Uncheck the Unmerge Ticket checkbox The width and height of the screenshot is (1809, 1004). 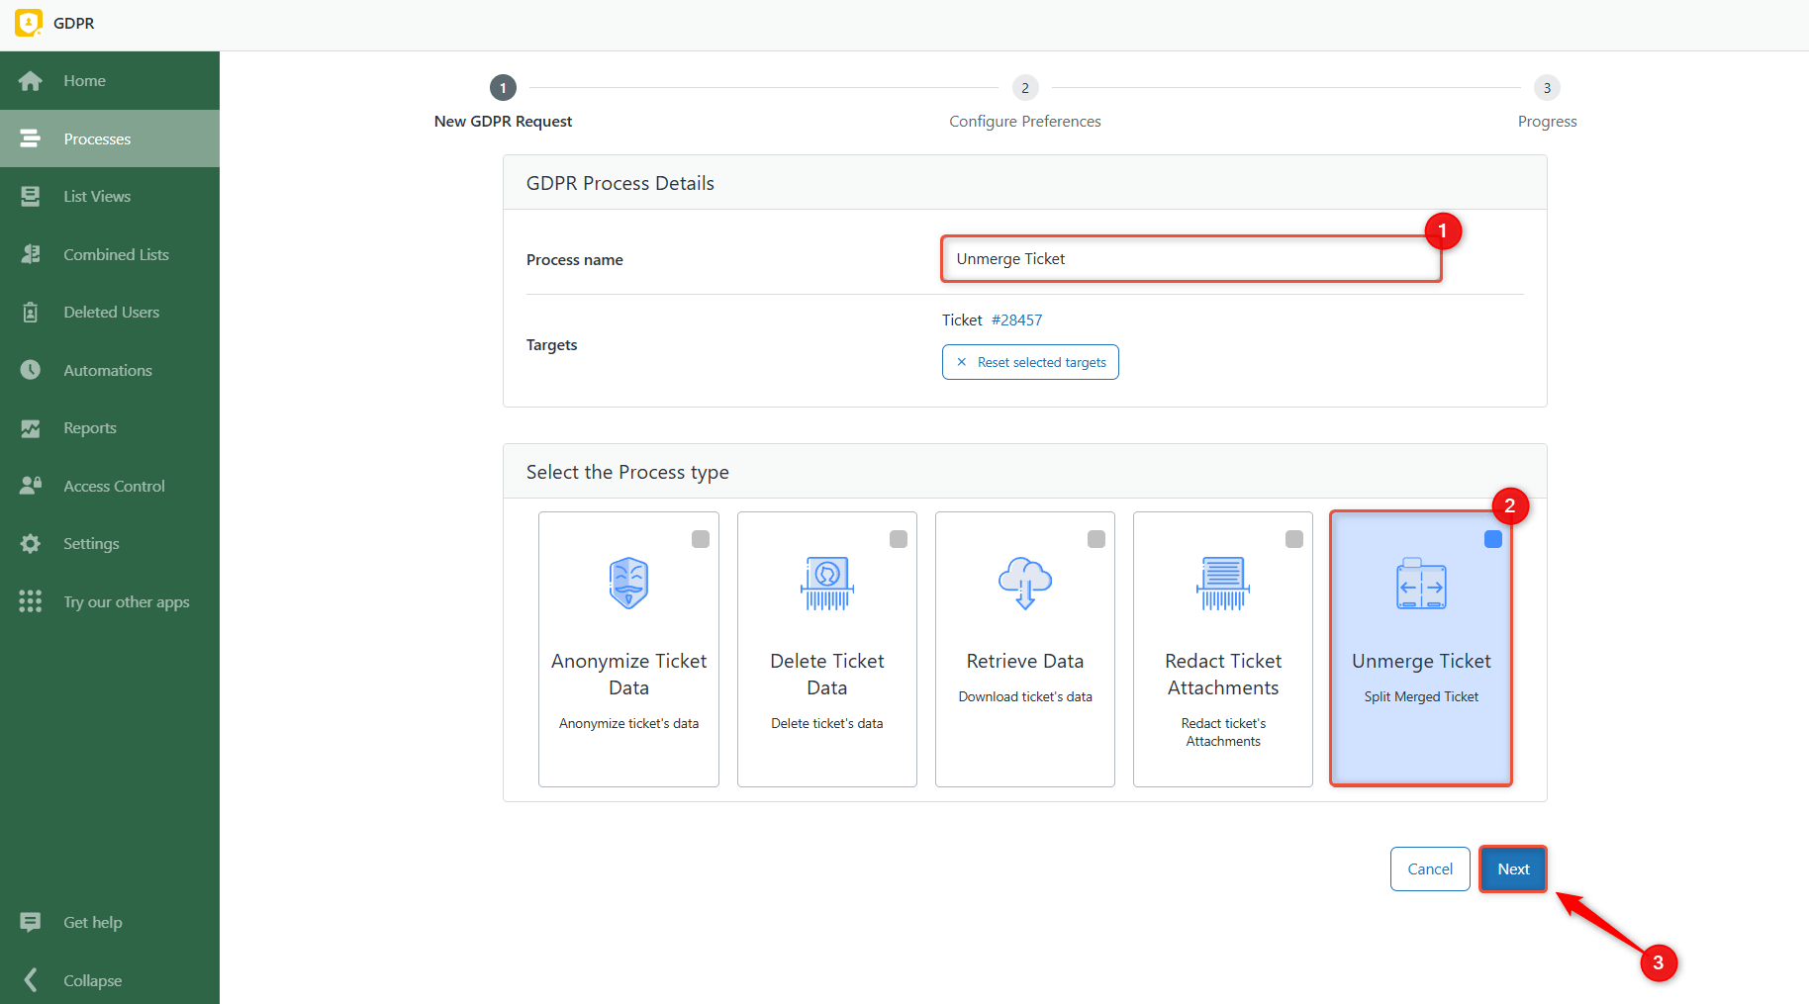click(1493, 539)
